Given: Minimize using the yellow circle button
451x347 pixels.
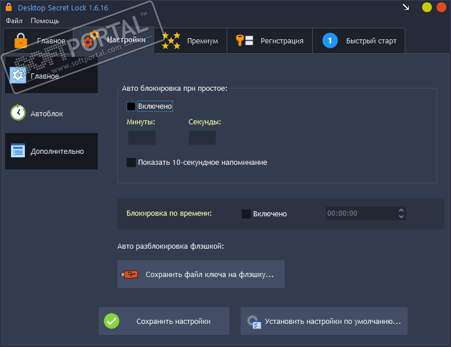Looking at the screenshot, I should [427, 7].
